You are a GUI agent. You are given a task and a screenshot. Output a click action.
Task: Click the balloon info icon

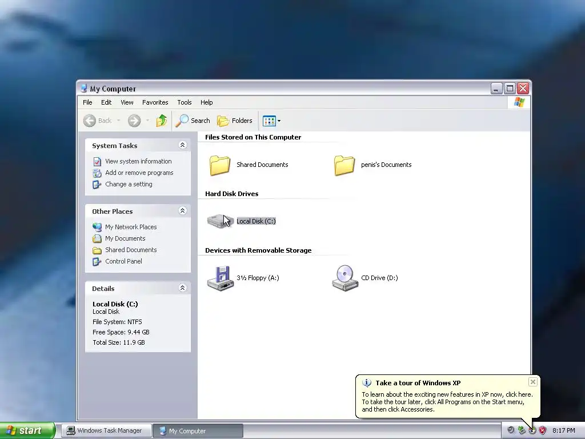(x=367, y=382)
